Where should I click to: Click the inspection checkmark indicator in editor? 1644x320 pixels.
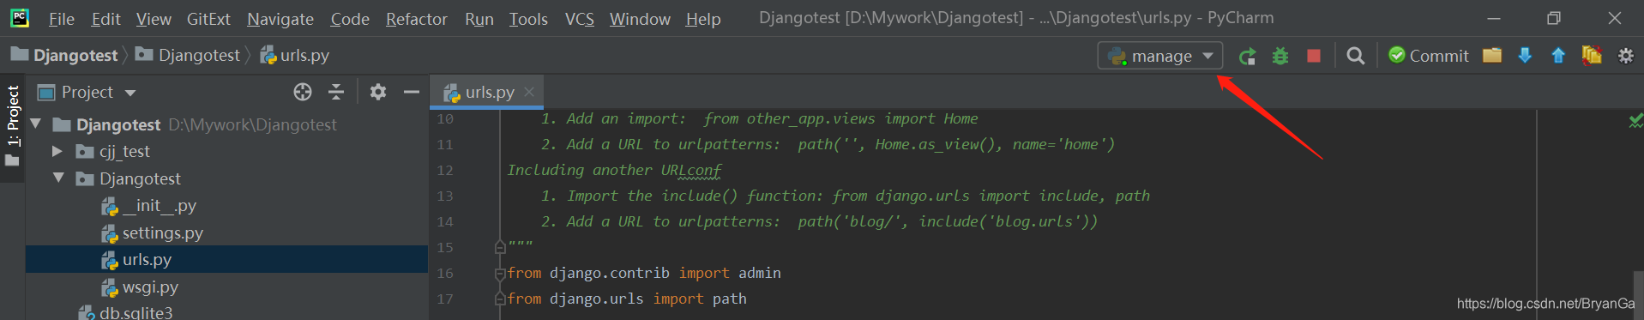[x=1635, y=121]
